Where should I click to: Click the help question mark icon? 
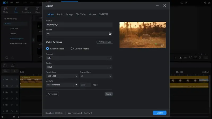coord(187,3)
